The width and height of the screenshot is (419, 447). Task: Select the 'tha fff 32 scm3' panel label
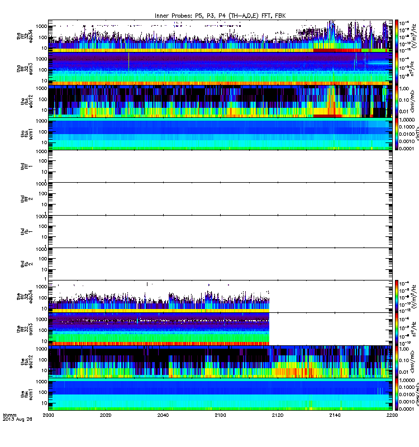[25, 69]
